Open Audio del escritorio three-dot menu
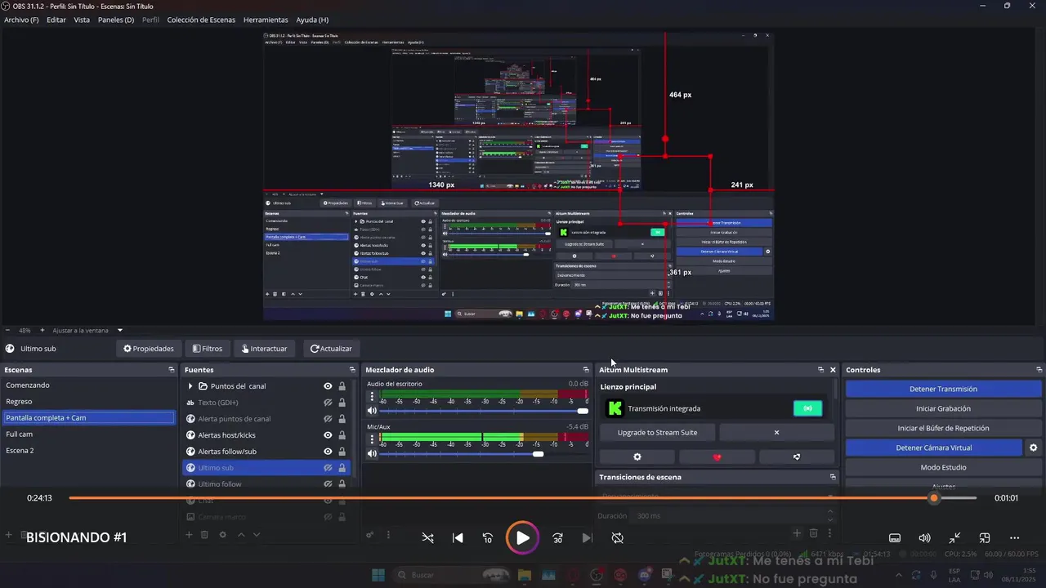Screen dimensions: 1046x588 click(x=372, y=397)
